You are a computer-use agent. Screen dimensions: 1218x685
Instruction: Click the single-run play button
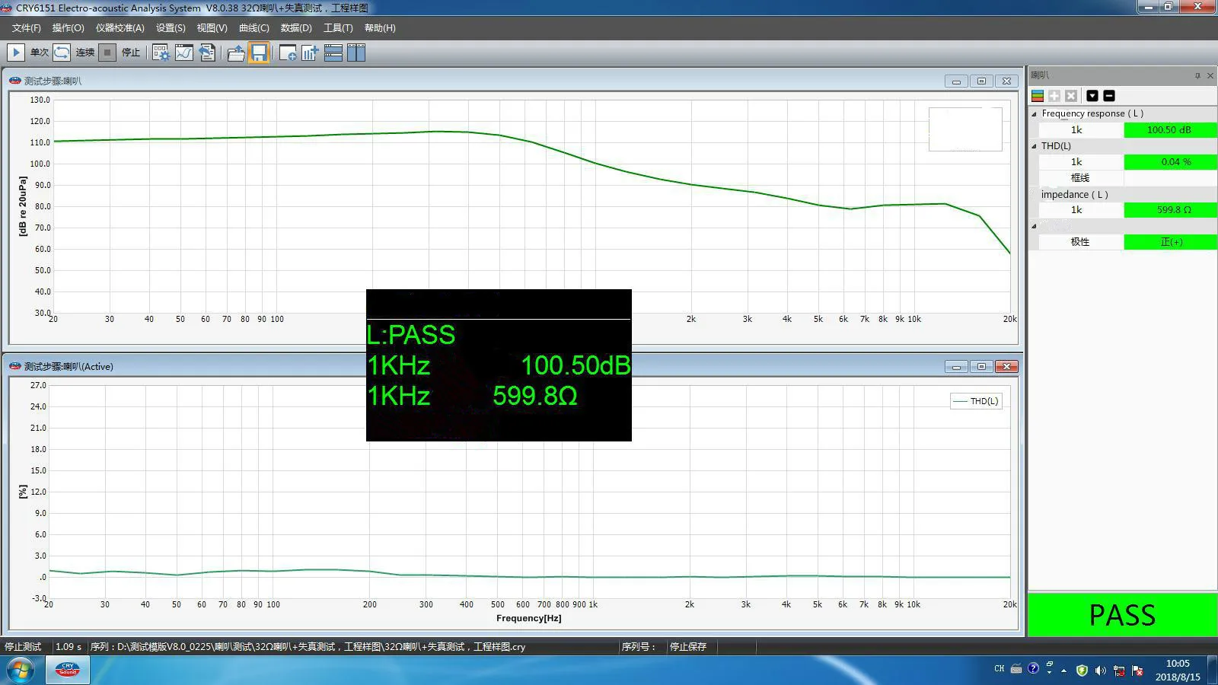tap(16, 53)
